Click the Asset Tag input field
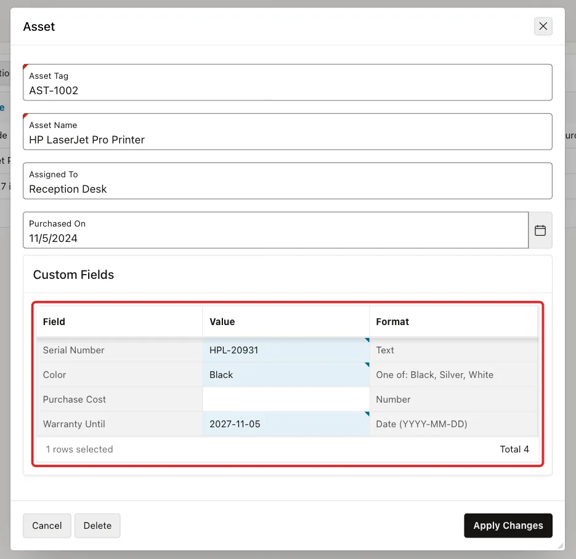The image size is (576, 559). pyautogui.click(x=287, y=82)
